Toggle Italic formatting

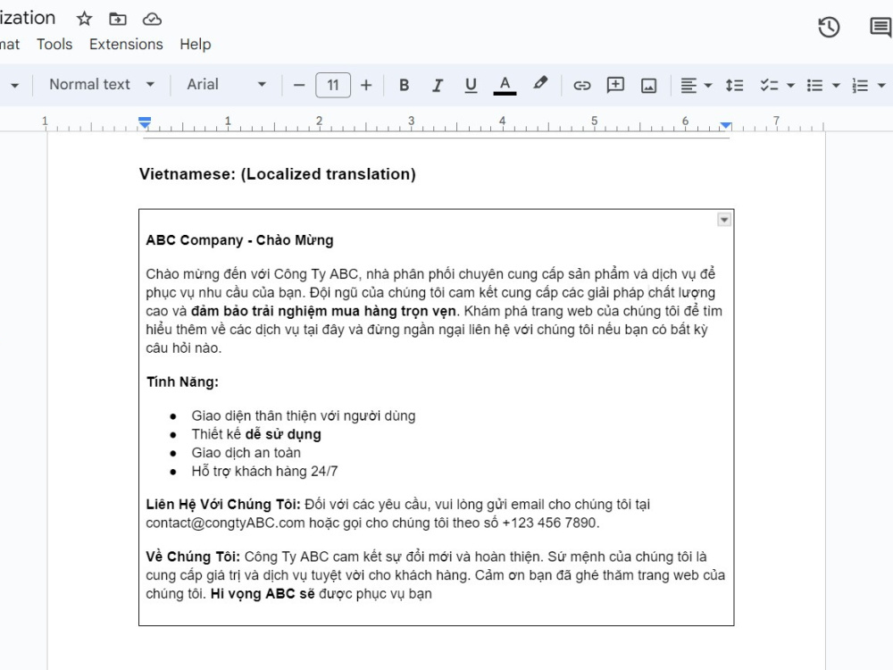tap(437, 85)
